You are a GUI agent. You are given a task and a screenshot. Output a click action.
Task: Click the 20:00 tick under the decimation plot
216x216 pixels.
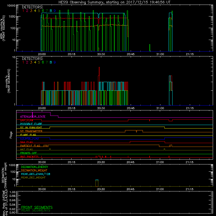pos(42,189)
